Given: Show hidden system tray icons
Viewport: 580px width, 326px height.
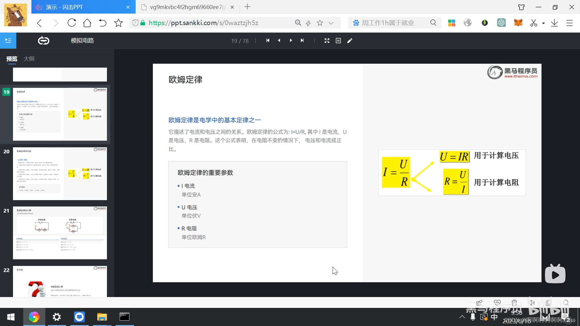Looking at the screenshot, I should [462, 317].
